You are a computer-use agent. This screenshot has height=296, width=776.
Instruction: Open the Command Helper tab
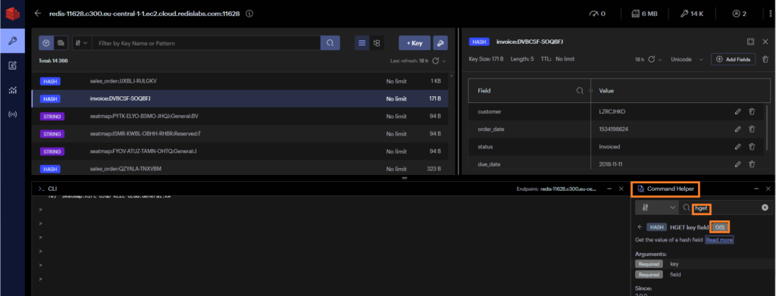(666, 189)
